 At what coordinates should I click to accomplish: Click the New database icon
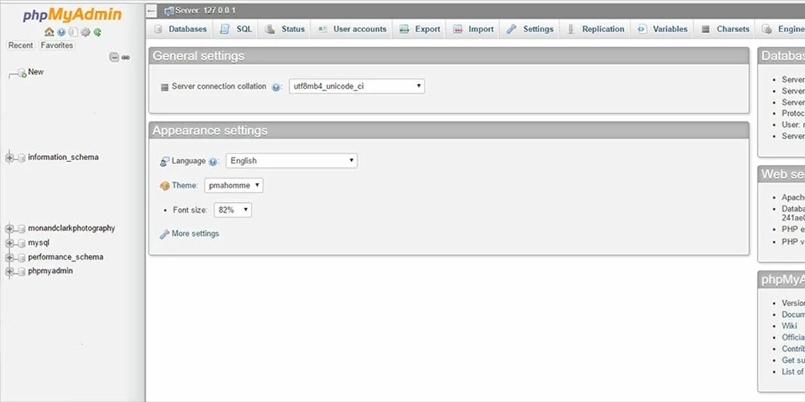pyautogui.click(x=21, y=72)
